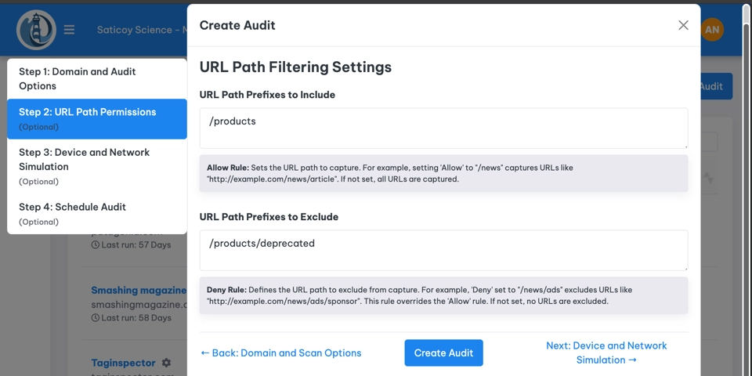
Task: Open the Smashing magazine audit link
Action: tap(138, 291)
